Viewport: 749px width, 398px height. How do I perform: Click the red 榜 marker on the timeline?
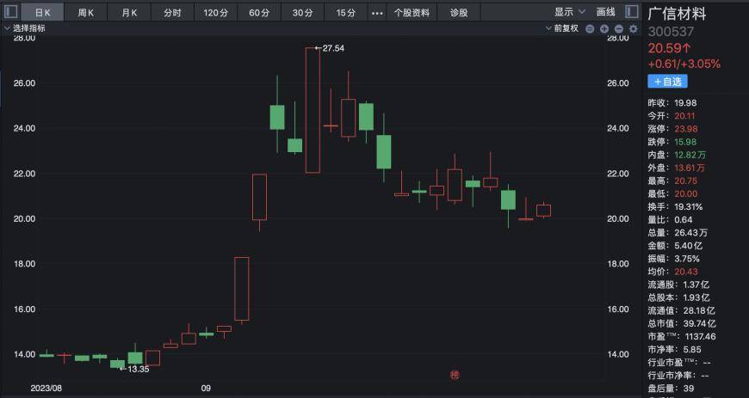point(455,375)
